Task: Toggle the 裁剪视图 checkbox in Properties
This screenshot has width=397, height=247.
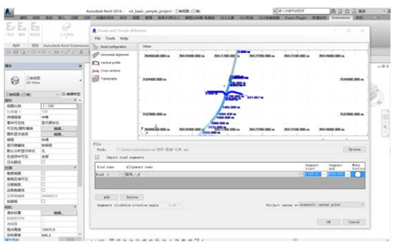Action: pos(44,174)
